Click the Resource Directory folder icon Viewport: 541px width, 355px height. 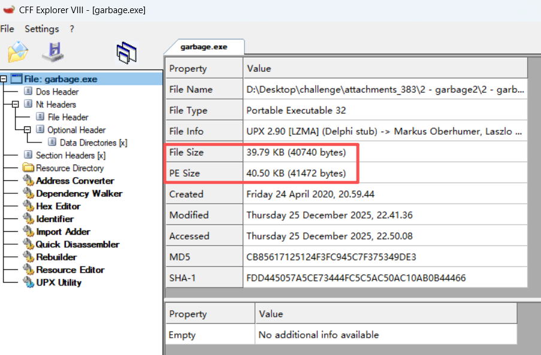point(28,168)
